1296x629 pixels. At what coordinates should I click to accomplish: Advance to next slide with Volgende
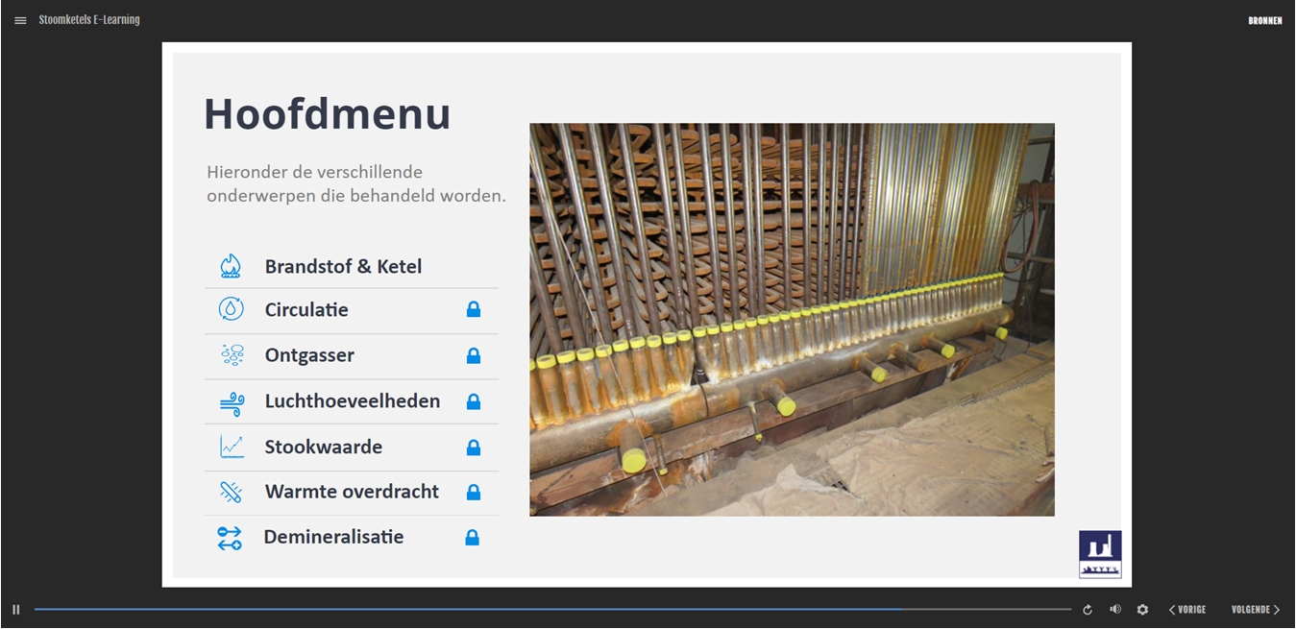coord(1256,610)
